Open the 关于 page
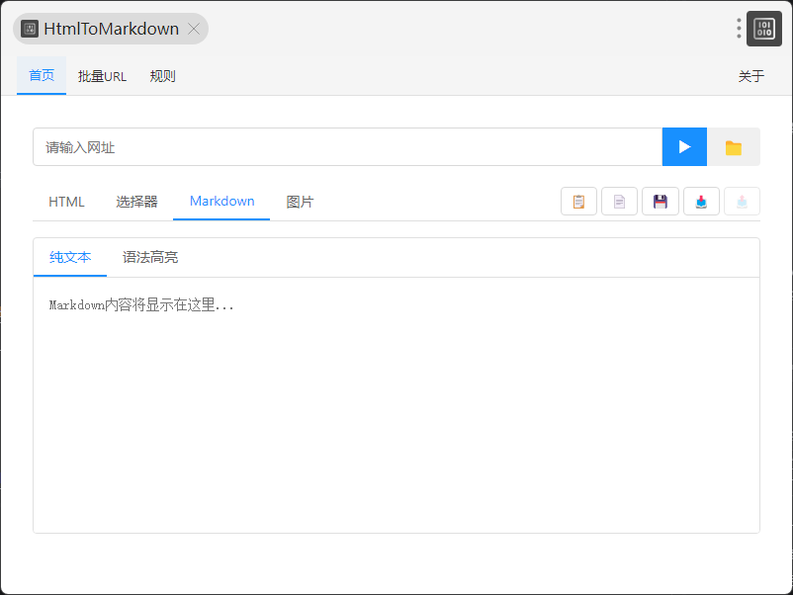This screenshot has height=595, width=793. [x=751, y=76]
